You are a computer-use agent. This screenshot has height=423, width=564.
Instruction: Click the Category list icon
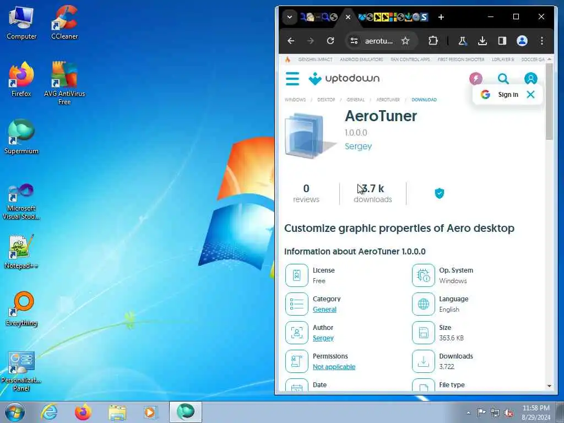297,304
